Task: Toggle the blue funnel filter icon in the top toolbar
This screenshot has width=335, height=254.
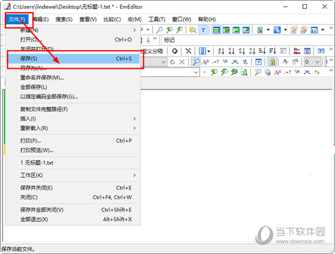Action: [203, 30]
